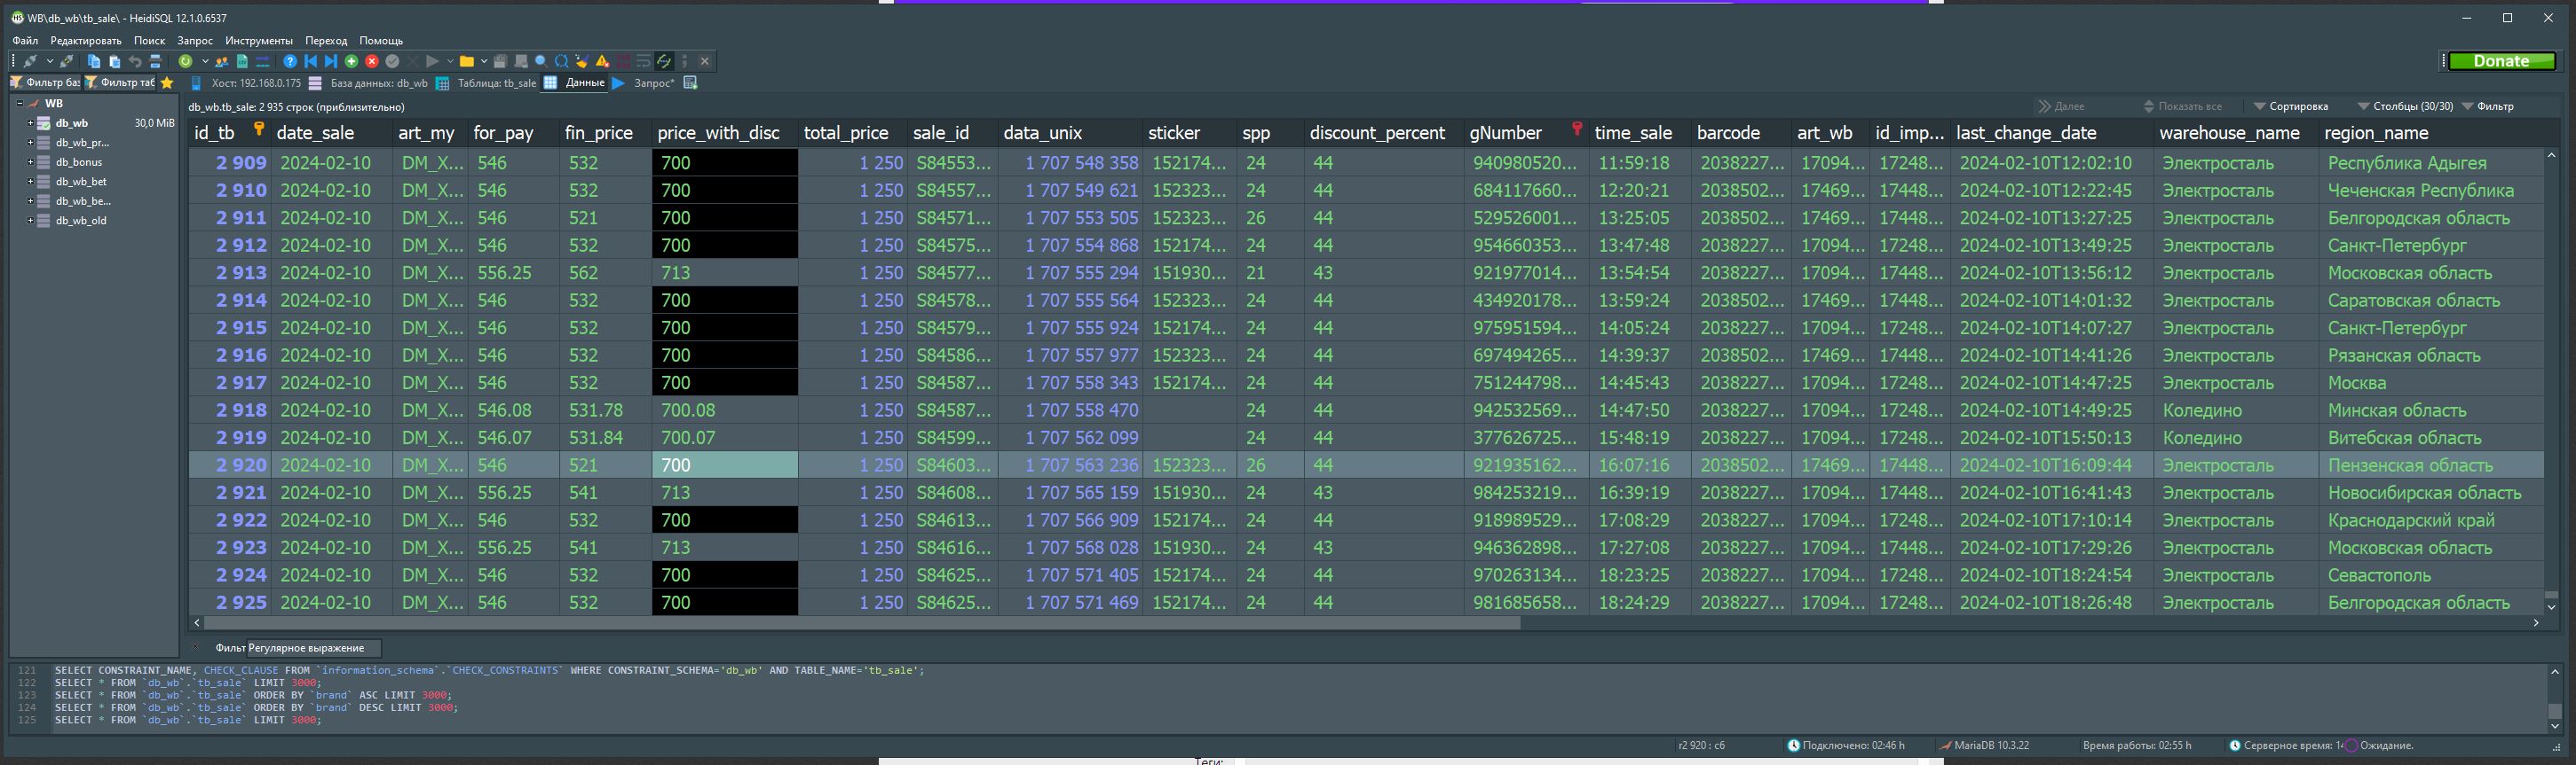The height and width of the screenshot is (765, 2576).
Task: Click the blue transfer arrows toolbar icon
Action: point(262,61)
